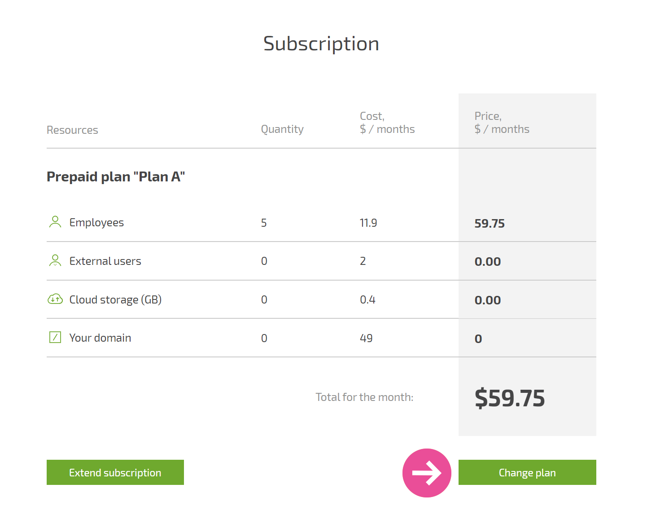Click the Employees person icon

tap(55, 222)
